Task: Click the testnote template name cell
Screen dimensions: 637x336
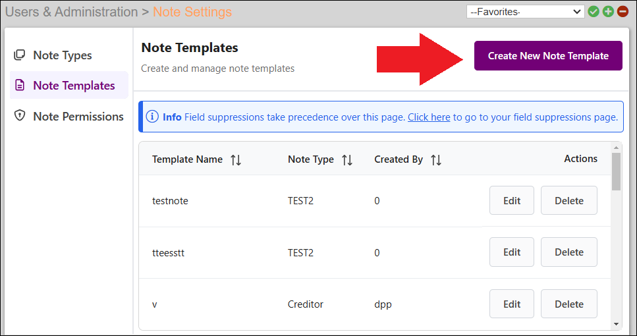Action: 170,201
